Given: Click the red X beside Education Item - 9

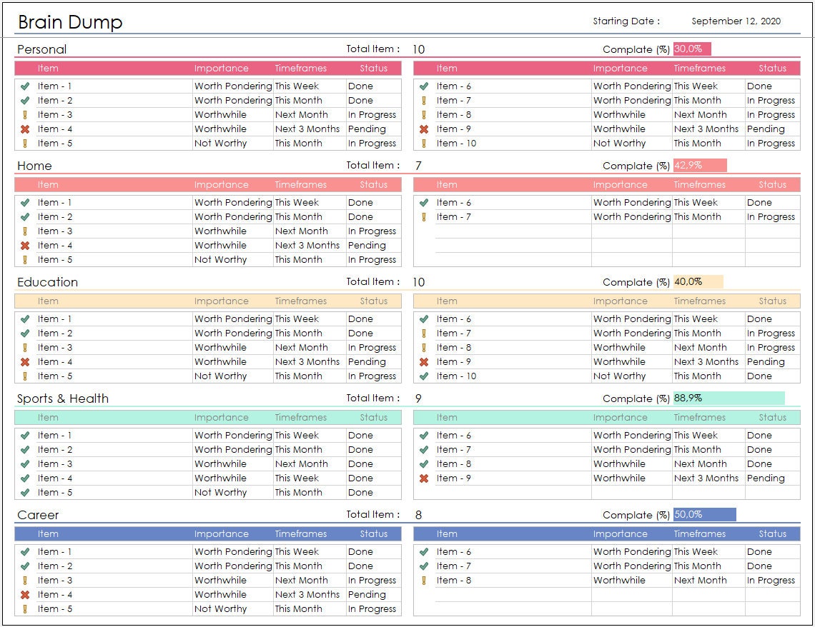Looking at the screenshot, I should click(425, 361).
